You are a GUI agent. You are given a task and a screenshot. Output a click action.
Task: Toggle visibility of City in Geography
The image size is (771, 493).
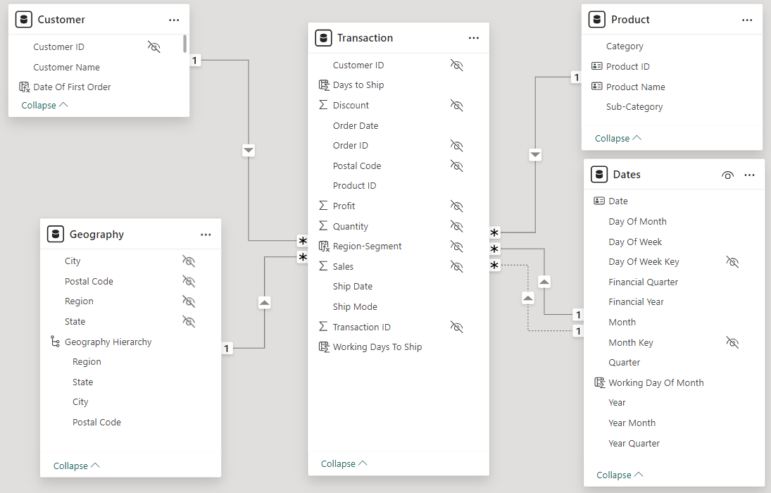tap(189, 261)
